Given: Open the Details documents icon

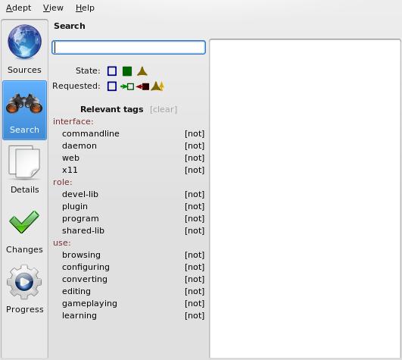Looking at the screenshot, I should [x=24, y=162].
